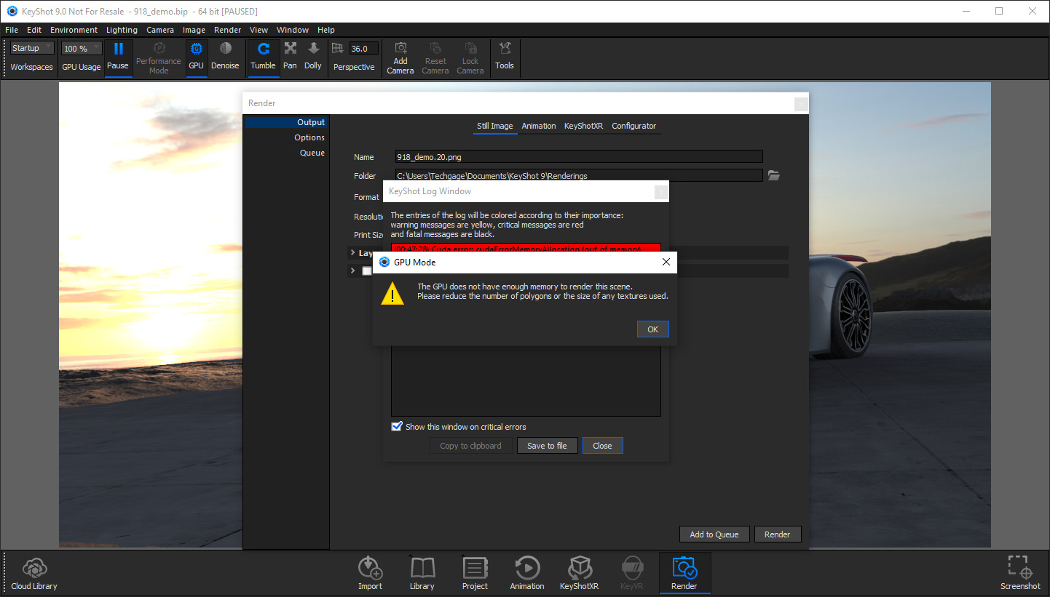
Task: Click Add to Queue button
Action: (x=714, y=534)
